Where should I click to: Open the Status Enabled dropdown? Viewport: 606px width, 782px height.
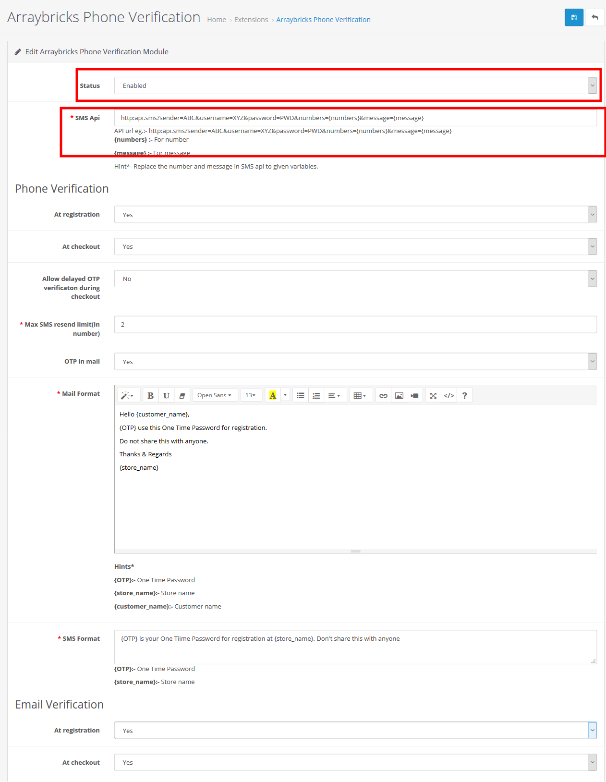(x=355, y=86)
